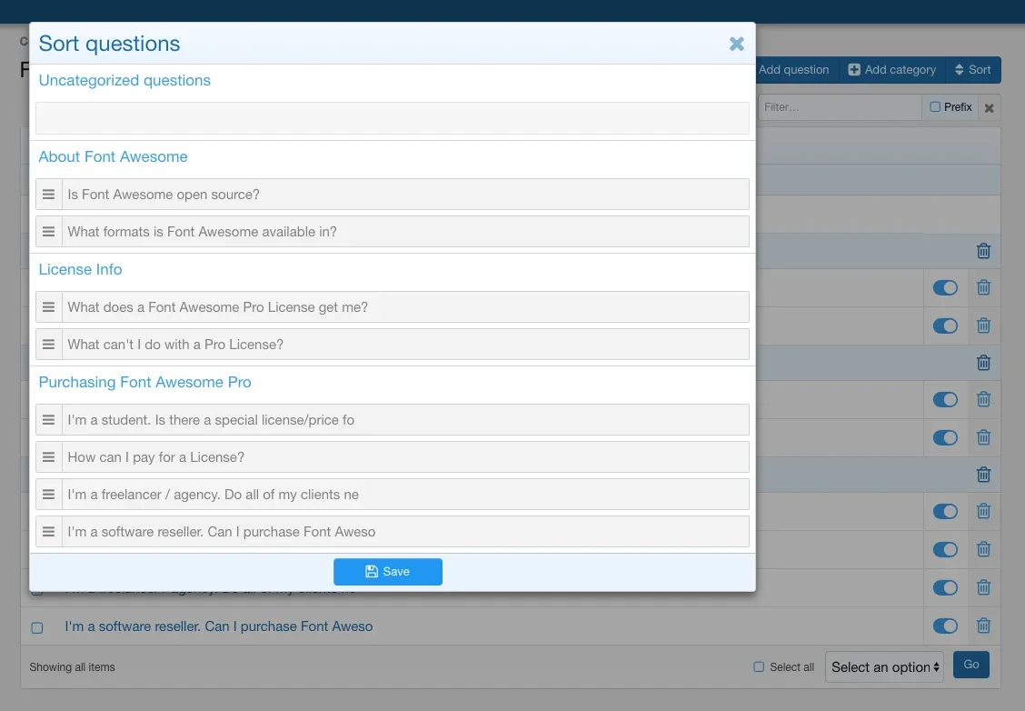Click the empty Uncategorized questions drop area
The height and width of the screenshot is (711, 1025).
pos(393,119)
